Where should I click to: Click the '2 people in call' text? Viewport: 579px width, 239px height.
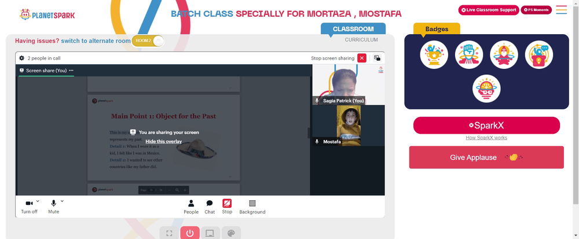pyautogui.click(x=44, y=58)
